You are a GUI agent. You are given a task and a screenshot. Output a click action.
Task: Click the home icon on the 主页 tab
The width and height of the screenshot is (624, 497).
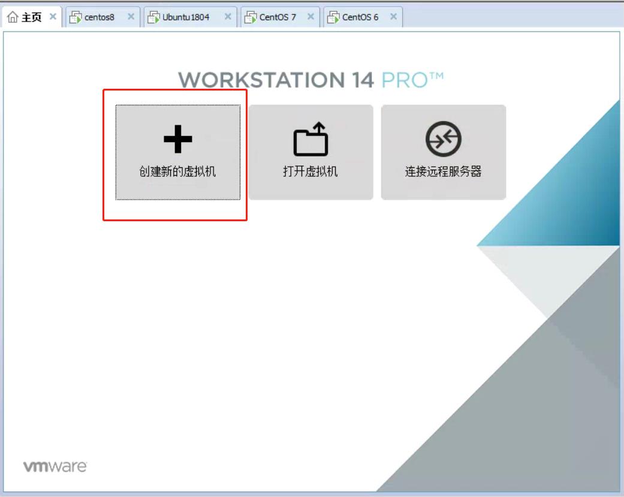[x=13, y=17]
